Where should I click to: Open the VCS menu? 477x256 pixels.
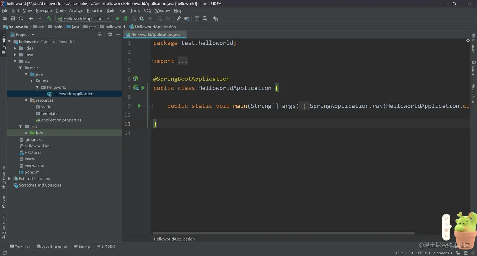pyautogui.click(x=147, y=10)
